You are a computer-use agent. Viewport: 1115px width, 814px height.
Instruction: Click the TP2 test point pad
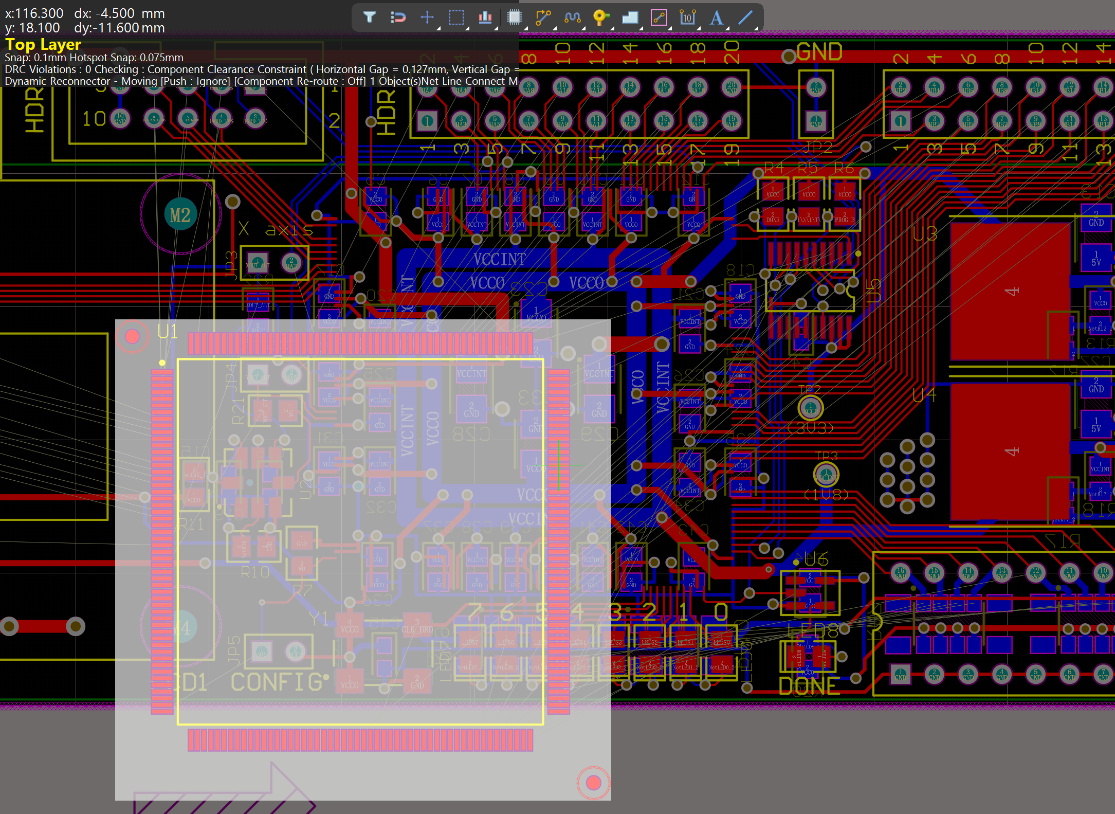click(x=810, y=408)
